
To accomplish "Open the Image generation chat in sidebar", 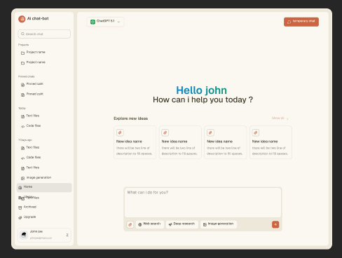I will click(x=36, y=178).
